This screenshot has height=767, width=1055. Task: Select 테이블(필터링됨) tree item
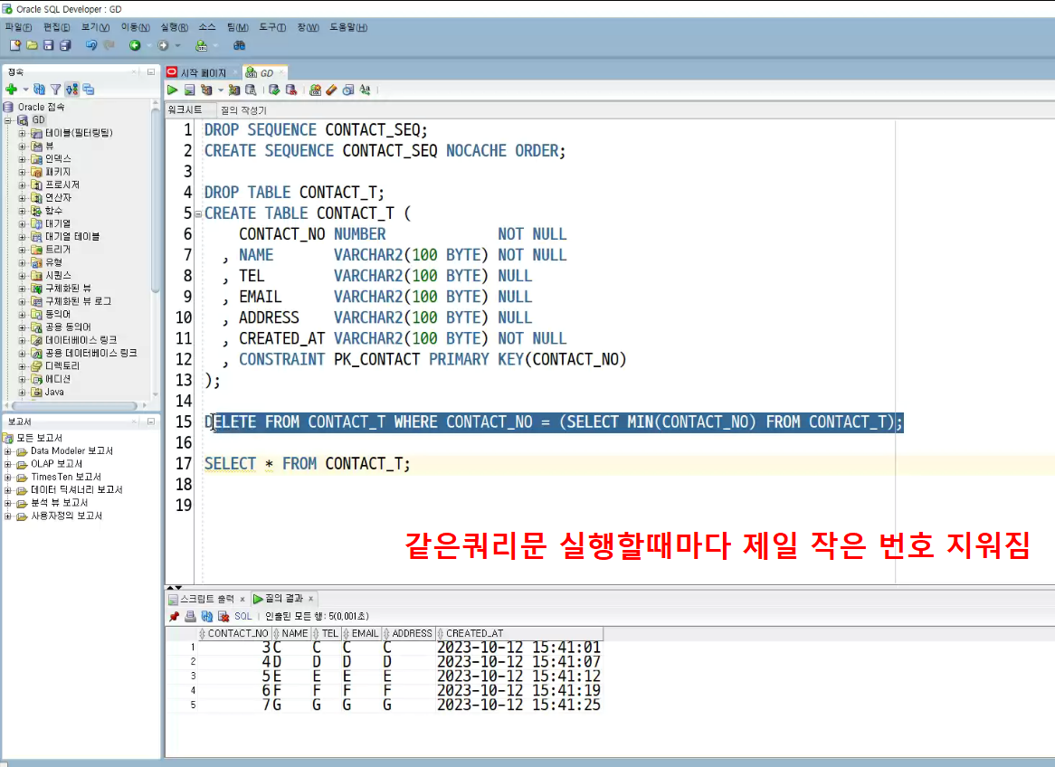pyautogui.click(x=79, y=133)
